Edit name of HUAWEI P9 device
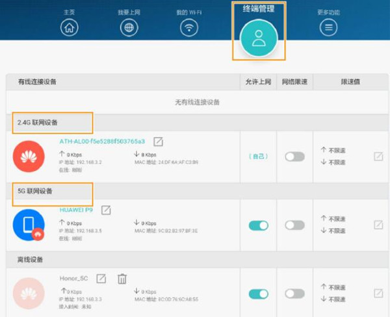 pos(106,210)
